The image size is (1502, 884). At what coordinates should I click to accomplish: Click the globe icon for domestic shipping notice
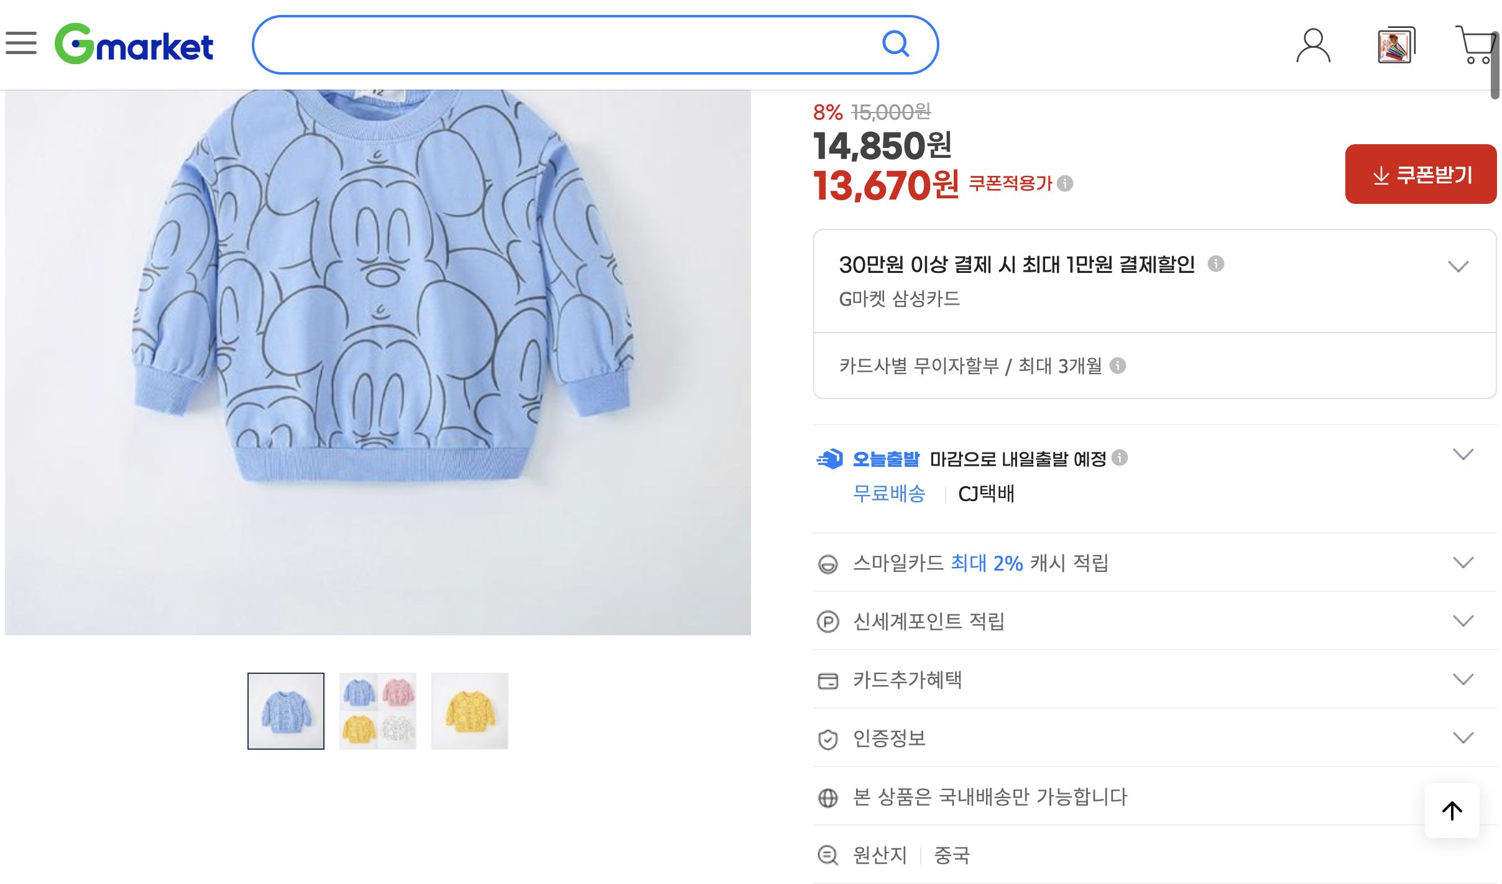coord(827,798)
